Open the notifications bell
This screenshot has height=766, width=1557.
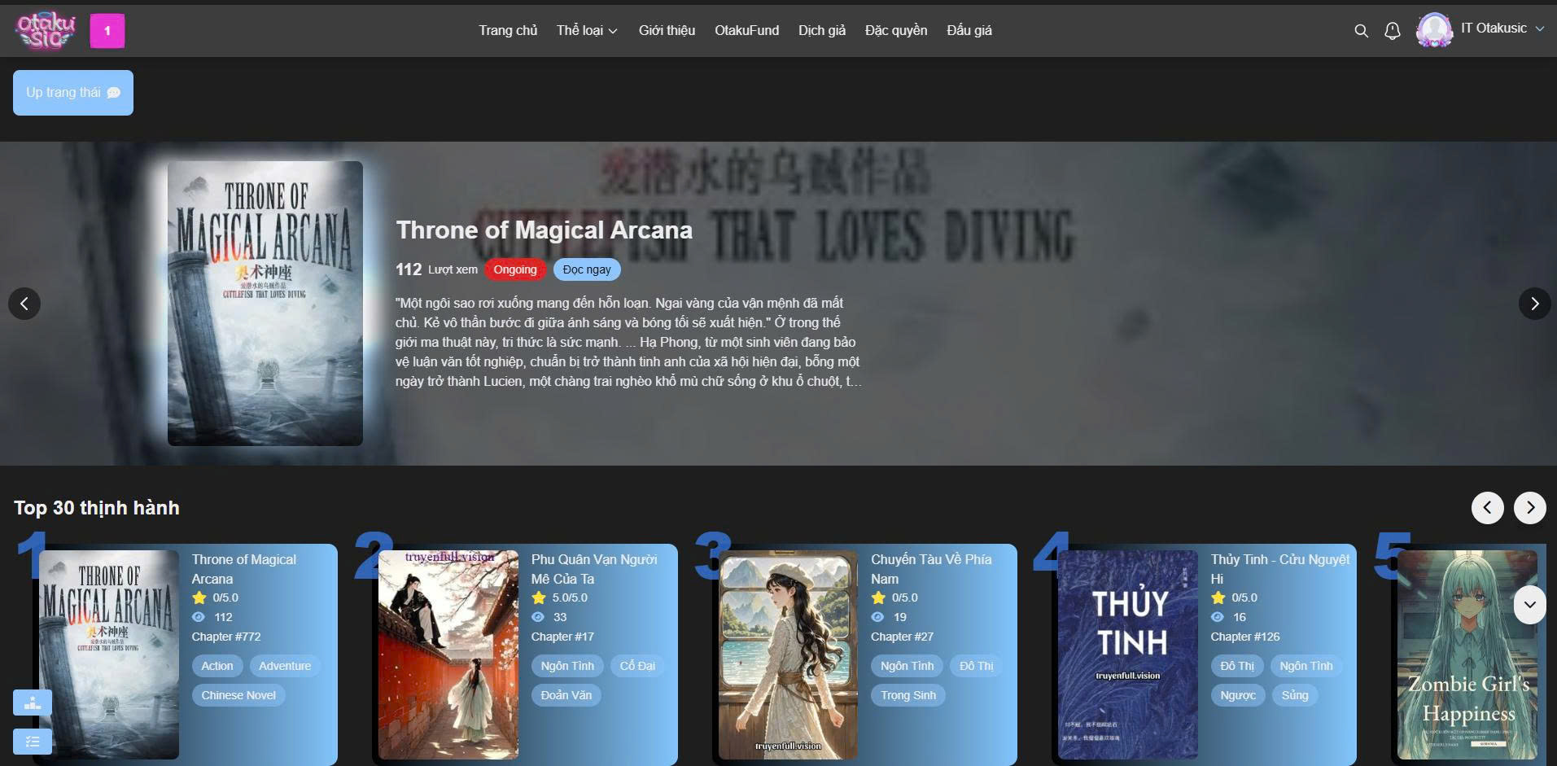tap(1393, 31)
